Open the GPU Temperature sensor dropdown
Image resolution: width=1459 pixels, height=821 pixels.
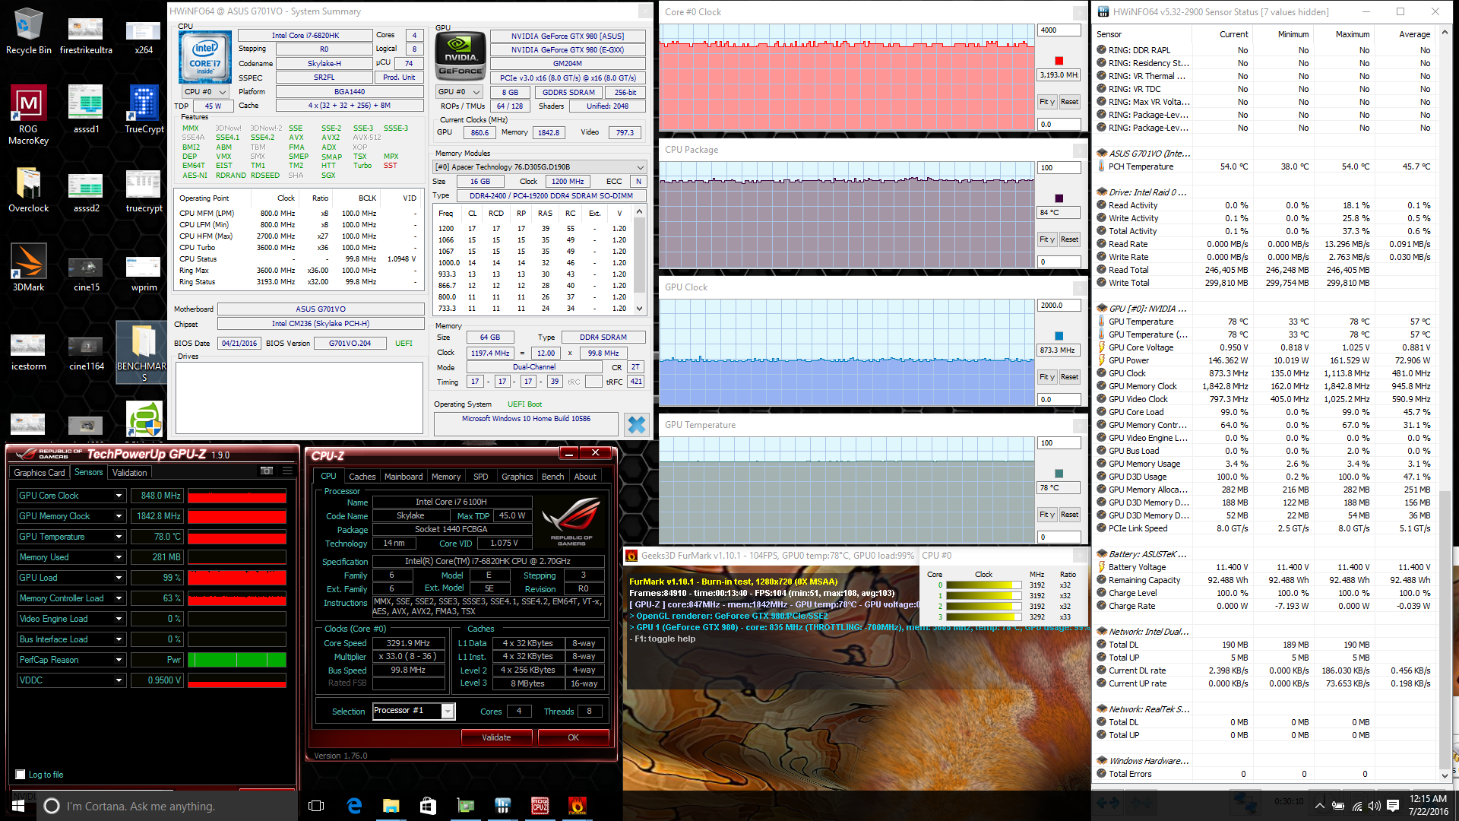119,537
